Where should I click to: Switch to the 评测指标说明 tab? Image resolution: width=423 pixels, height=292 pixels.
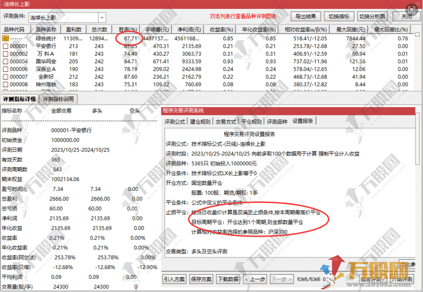pyautogui.click(x=58, y=99)
